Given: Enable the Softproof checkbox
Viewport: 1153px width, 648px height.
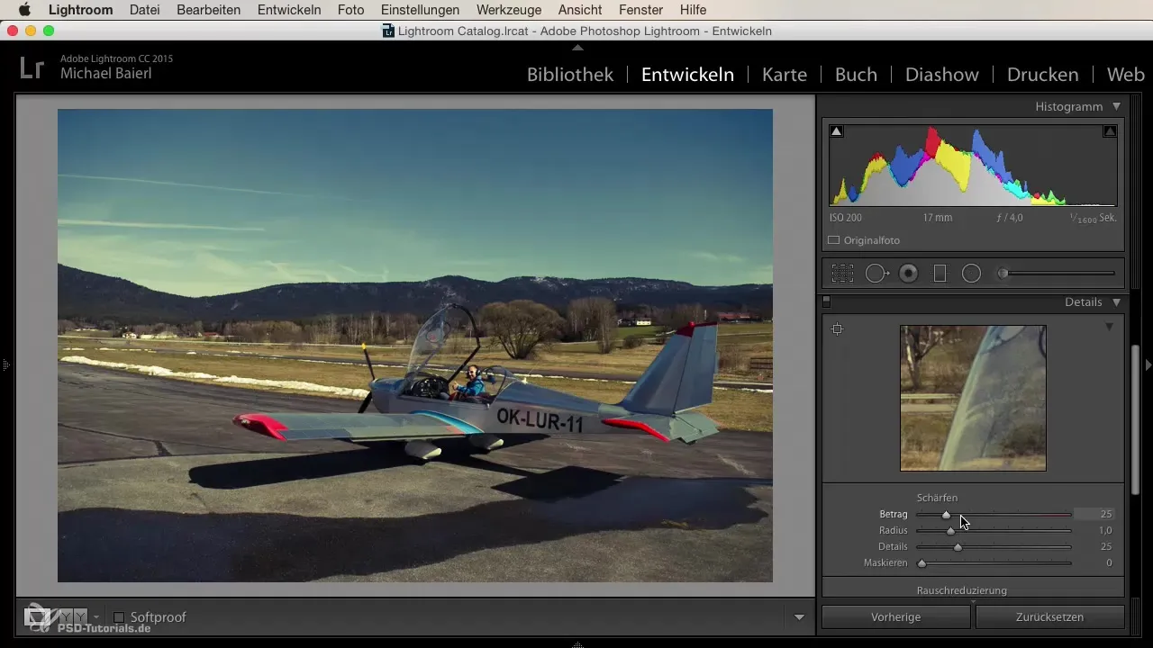Looking at the screenshot, I should (x=119, y=617).
